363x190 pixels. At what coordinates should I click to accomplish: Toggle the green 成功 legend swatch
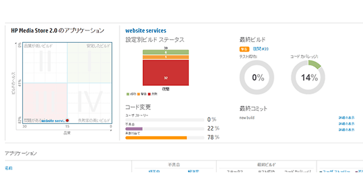(x=128, y=94)
